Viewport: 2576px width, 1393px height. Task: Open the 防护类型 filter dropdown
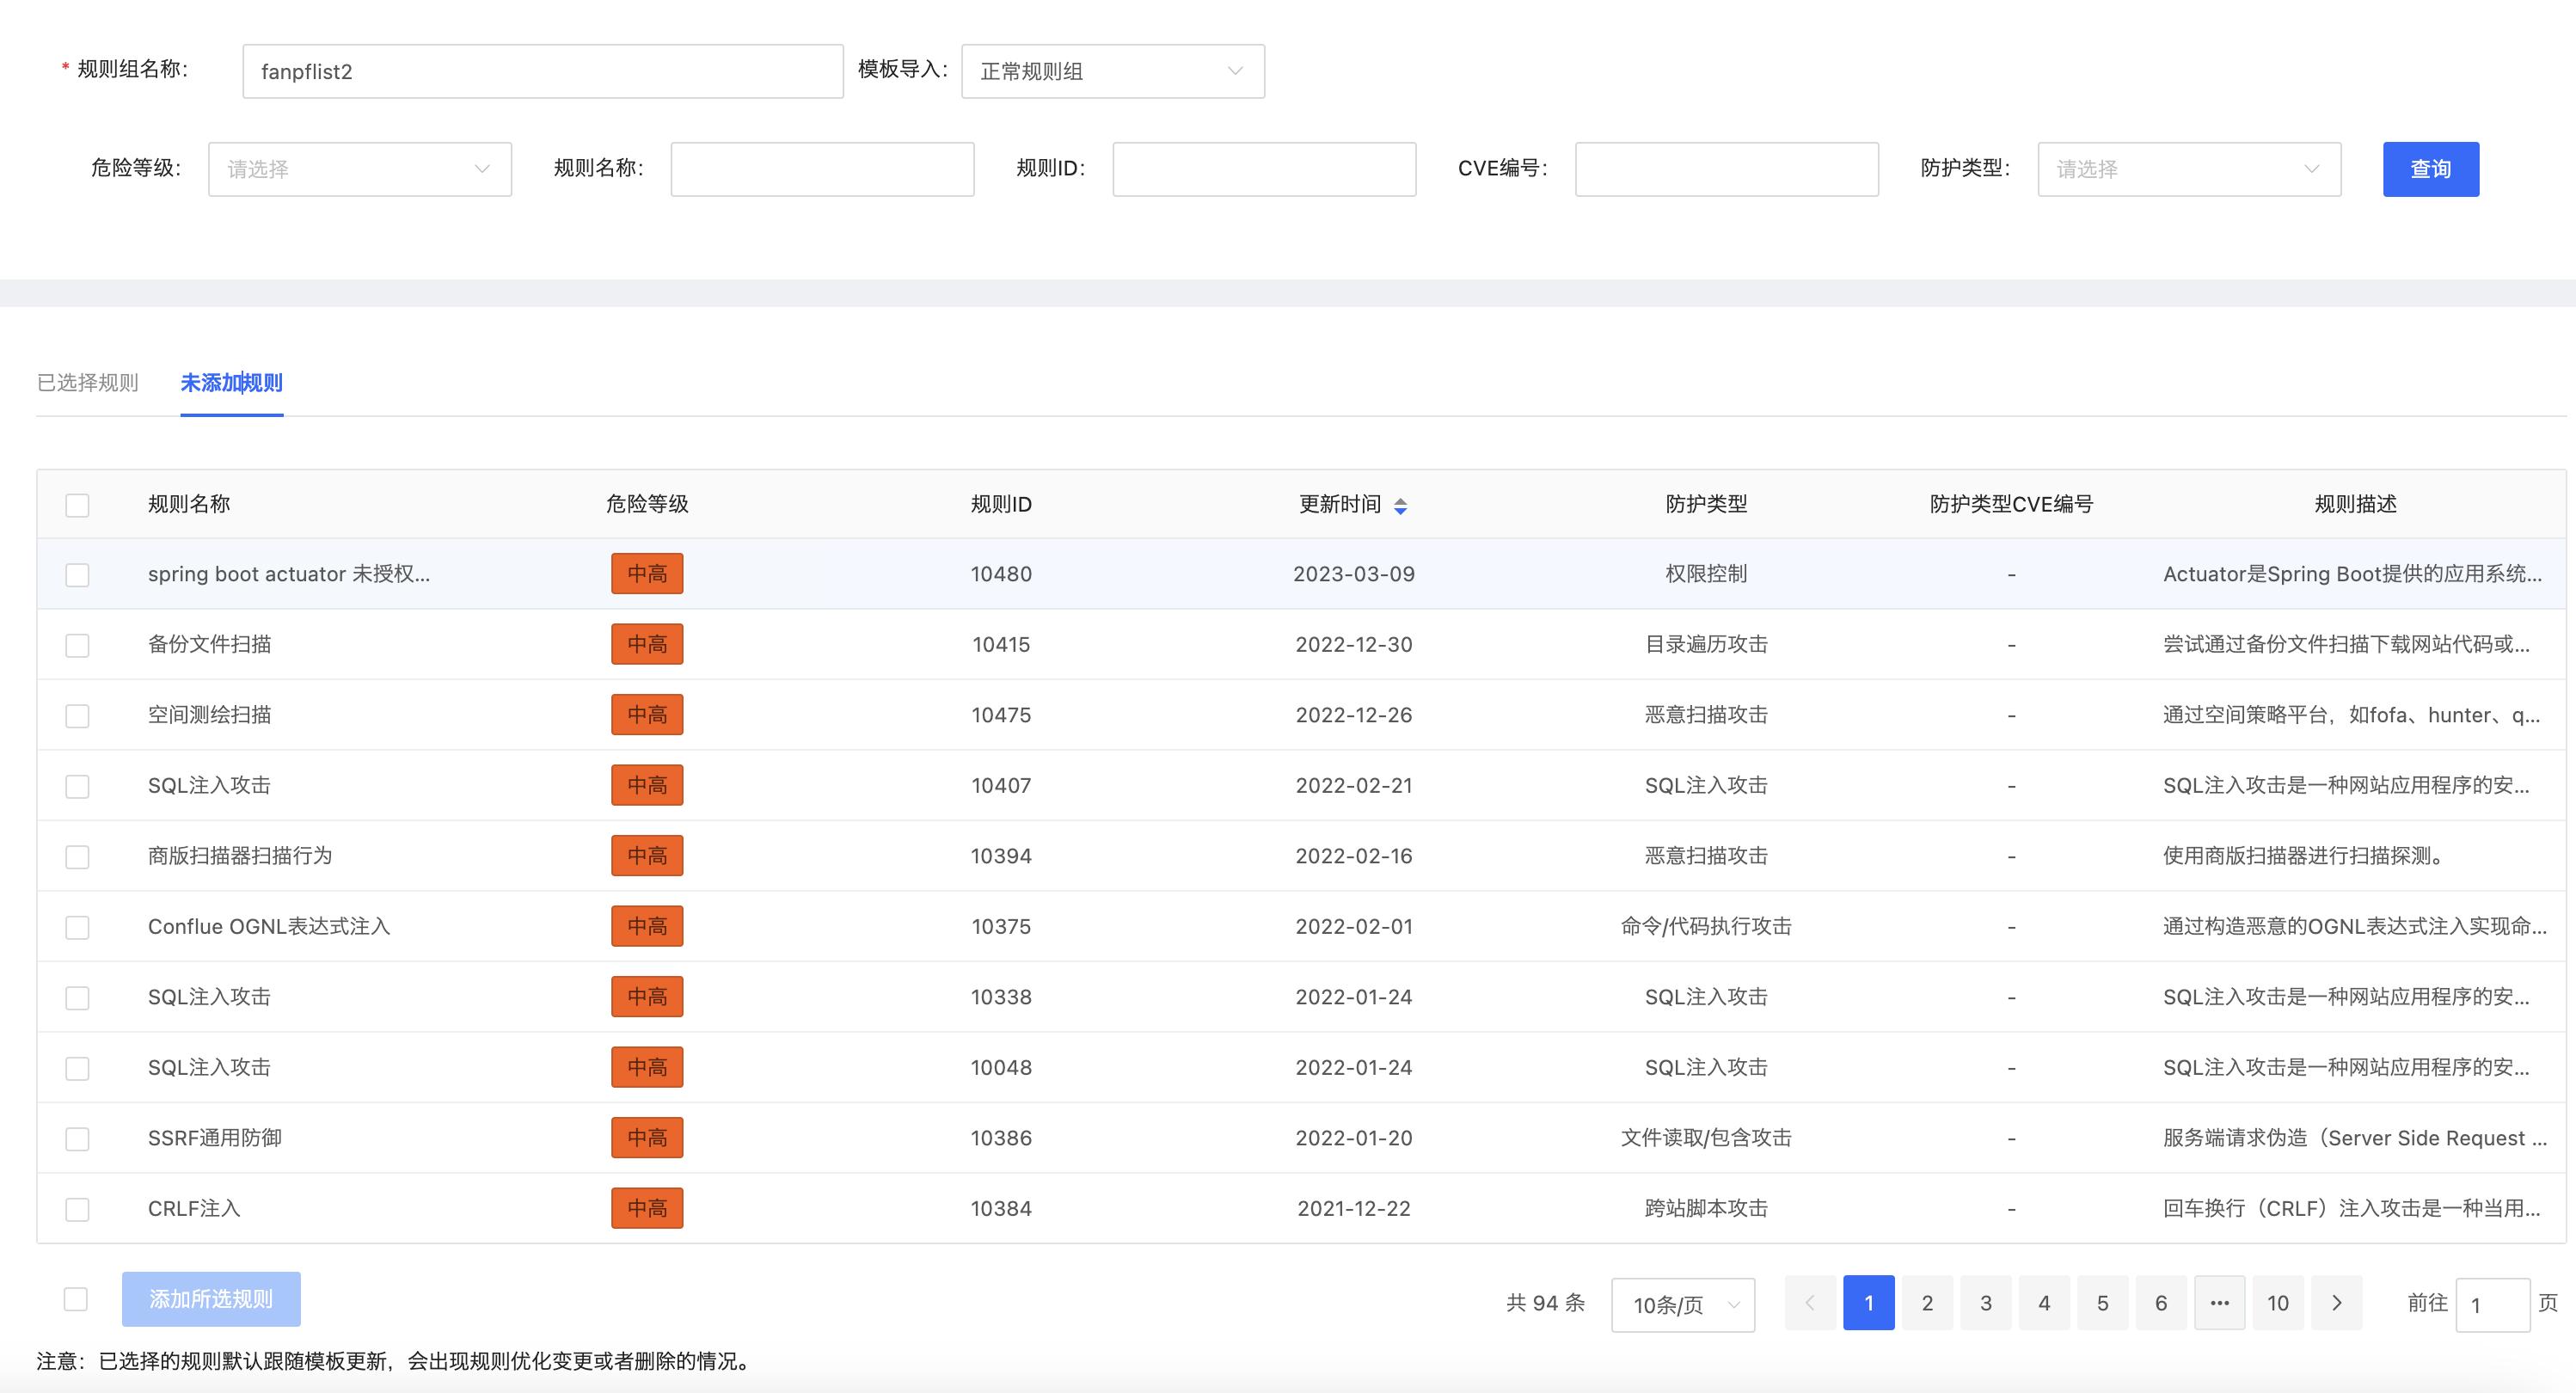[x=2188, y=168]
